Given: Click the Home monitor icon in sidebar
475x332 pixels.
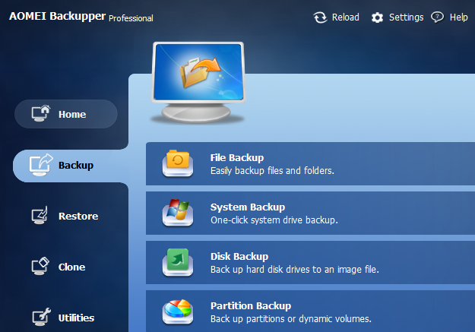Looking at the screenshot, I should pos(40,114).
